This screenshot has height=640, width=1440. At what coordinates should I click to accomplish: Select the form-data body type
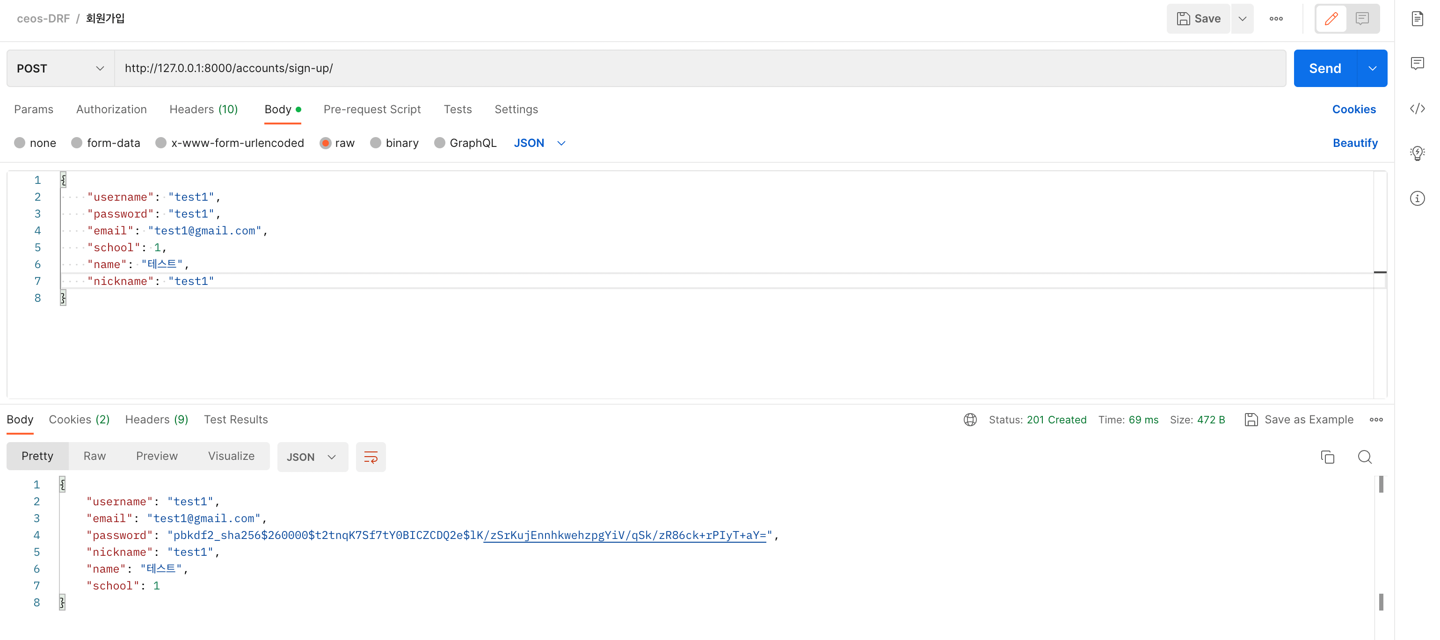click(106, 143)
